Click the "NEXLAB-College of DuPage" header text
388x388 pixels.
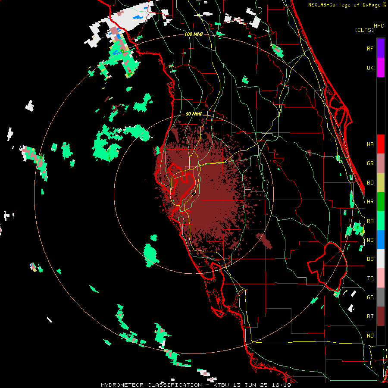[x=344, y=5]
